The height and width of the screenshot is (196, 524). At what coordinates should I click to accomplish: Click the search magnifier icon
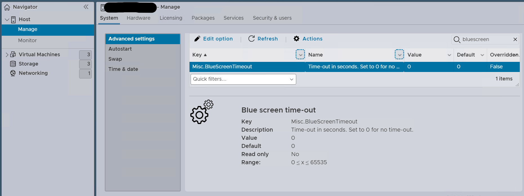pos(457,40)
